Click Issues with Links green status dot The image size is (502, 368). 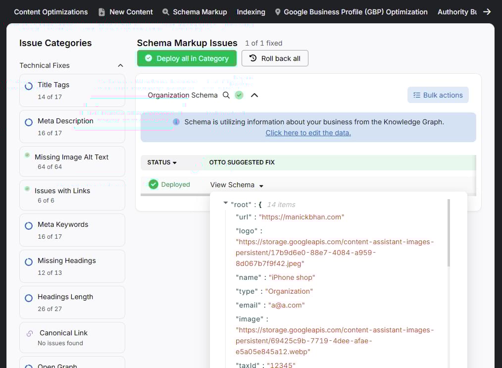coord(27,189)
